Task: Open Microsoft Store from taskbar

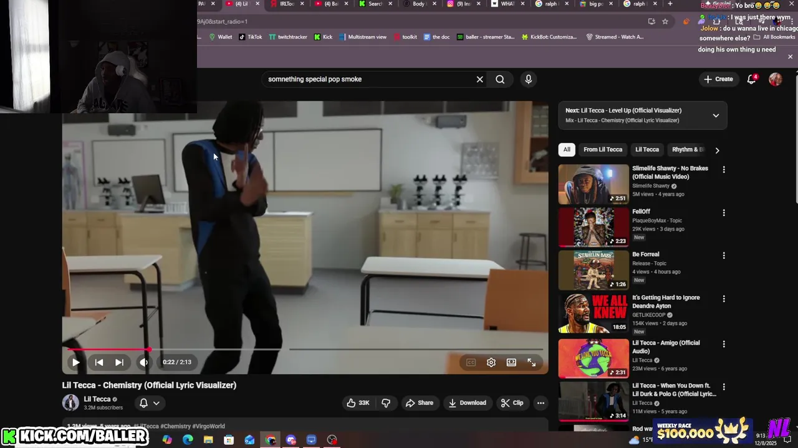Action: [x=229, y=440]
